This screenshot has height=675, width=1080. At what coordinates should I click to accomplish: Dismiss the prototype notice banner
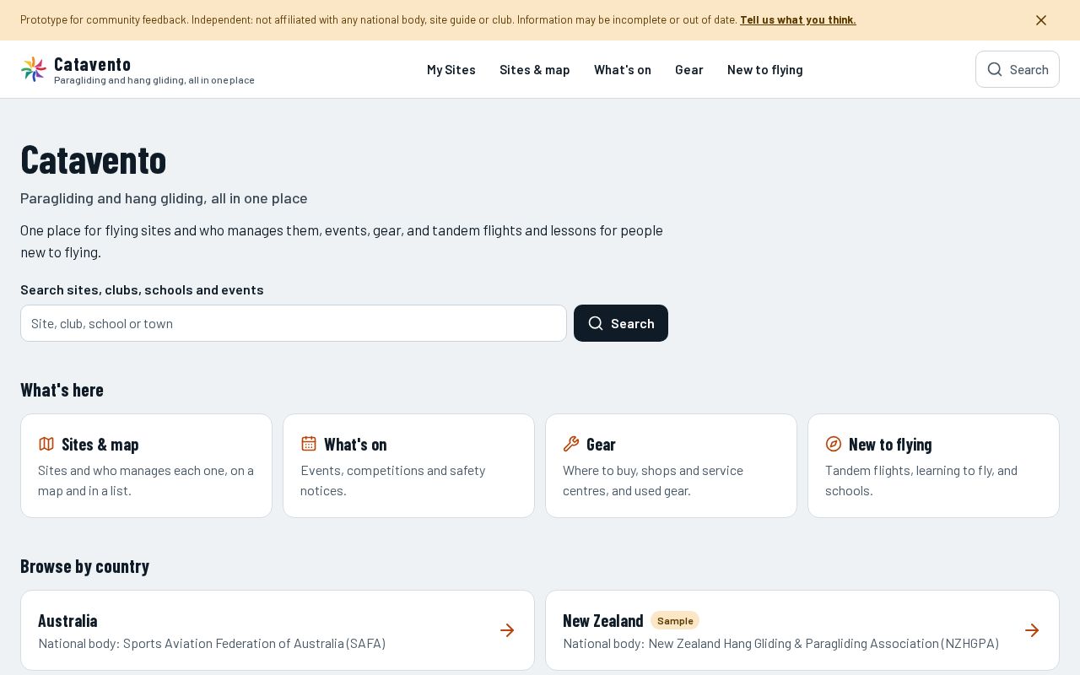[x=1041, y=20]
